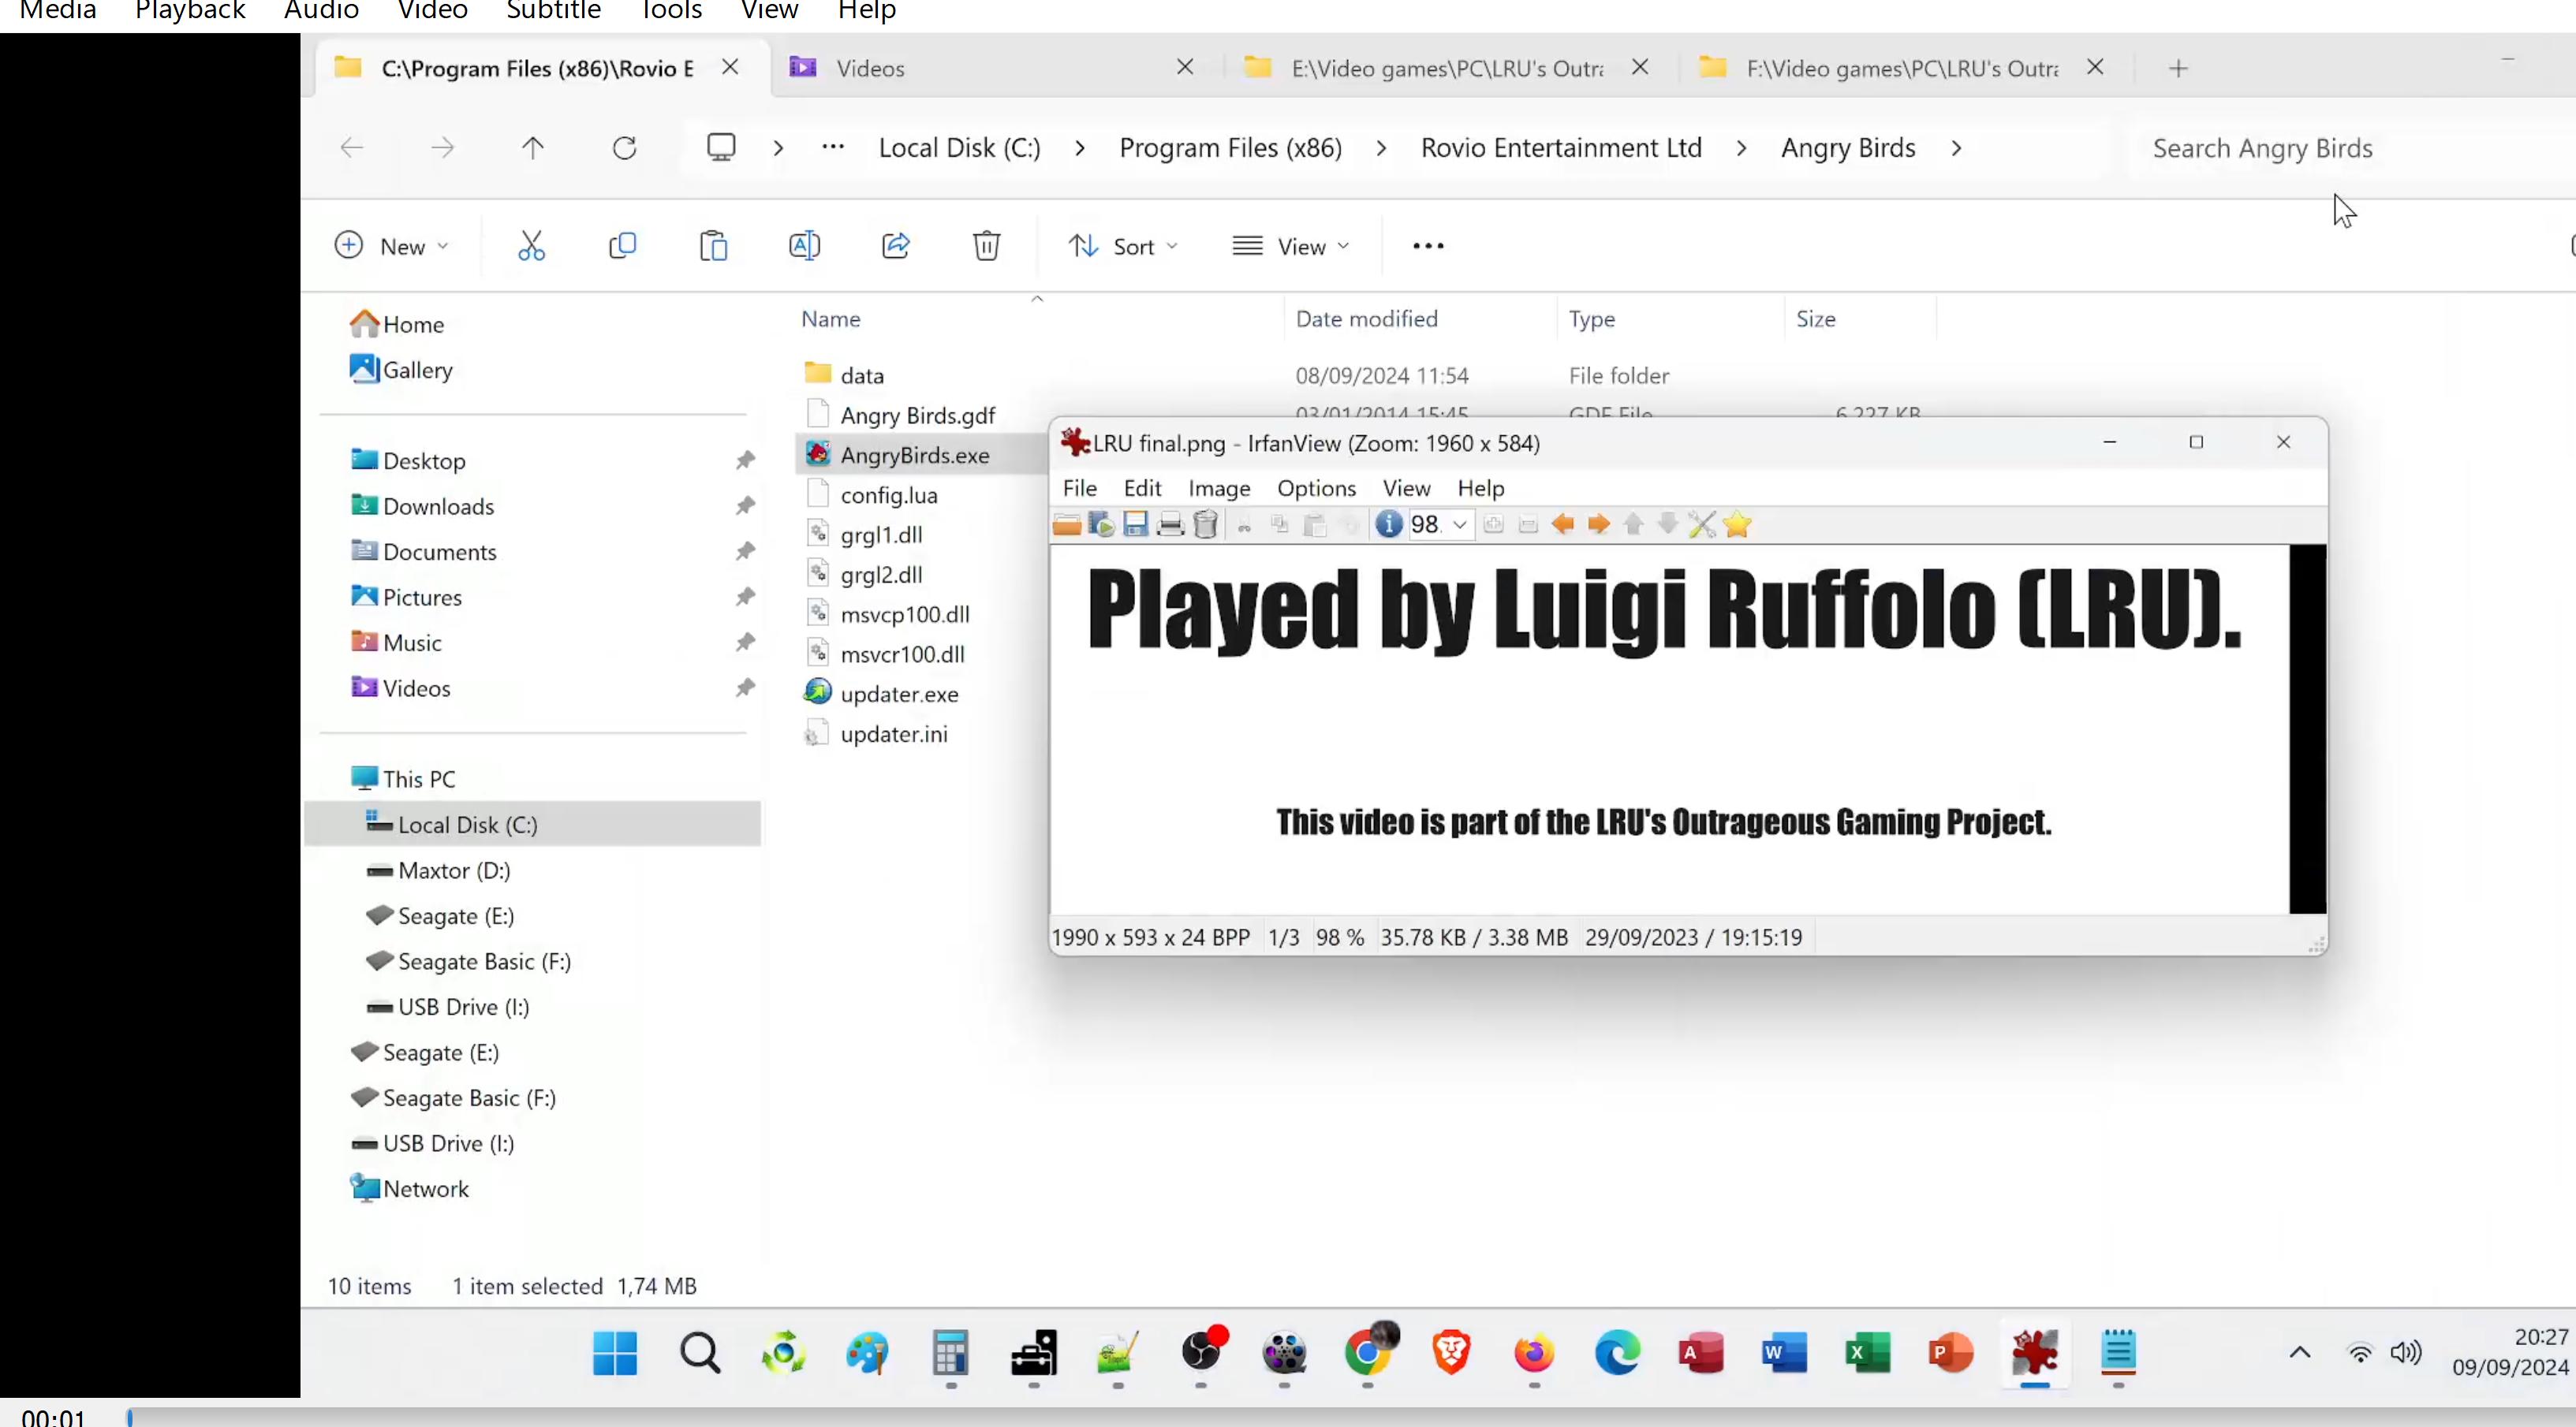This screenshot has height=1427, width=2576.
Task: Open the New item dropdown
Action: pos(391,246)
